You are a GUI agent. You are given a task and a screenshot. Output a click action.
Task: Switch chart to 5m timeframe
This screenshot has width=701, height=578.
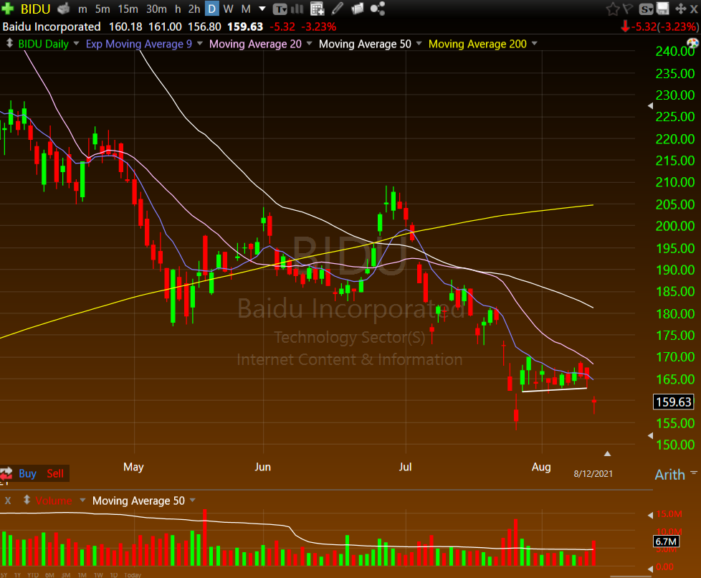click(x=102, y=9)
